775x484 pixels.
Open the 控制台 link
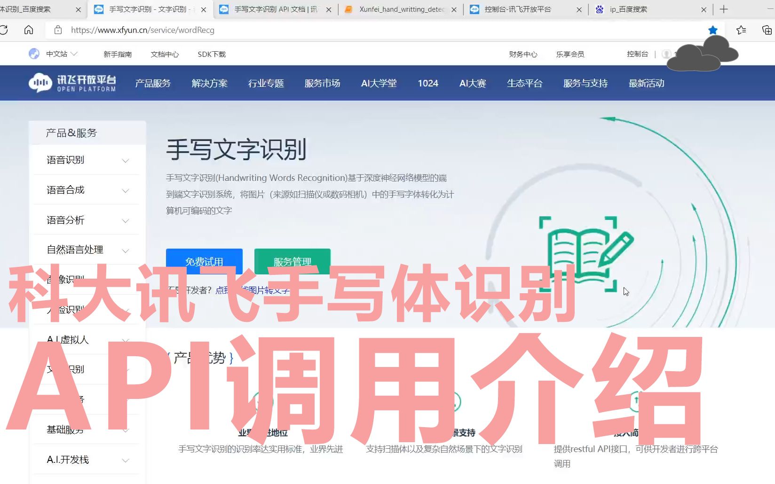click(x=637, y=54)
